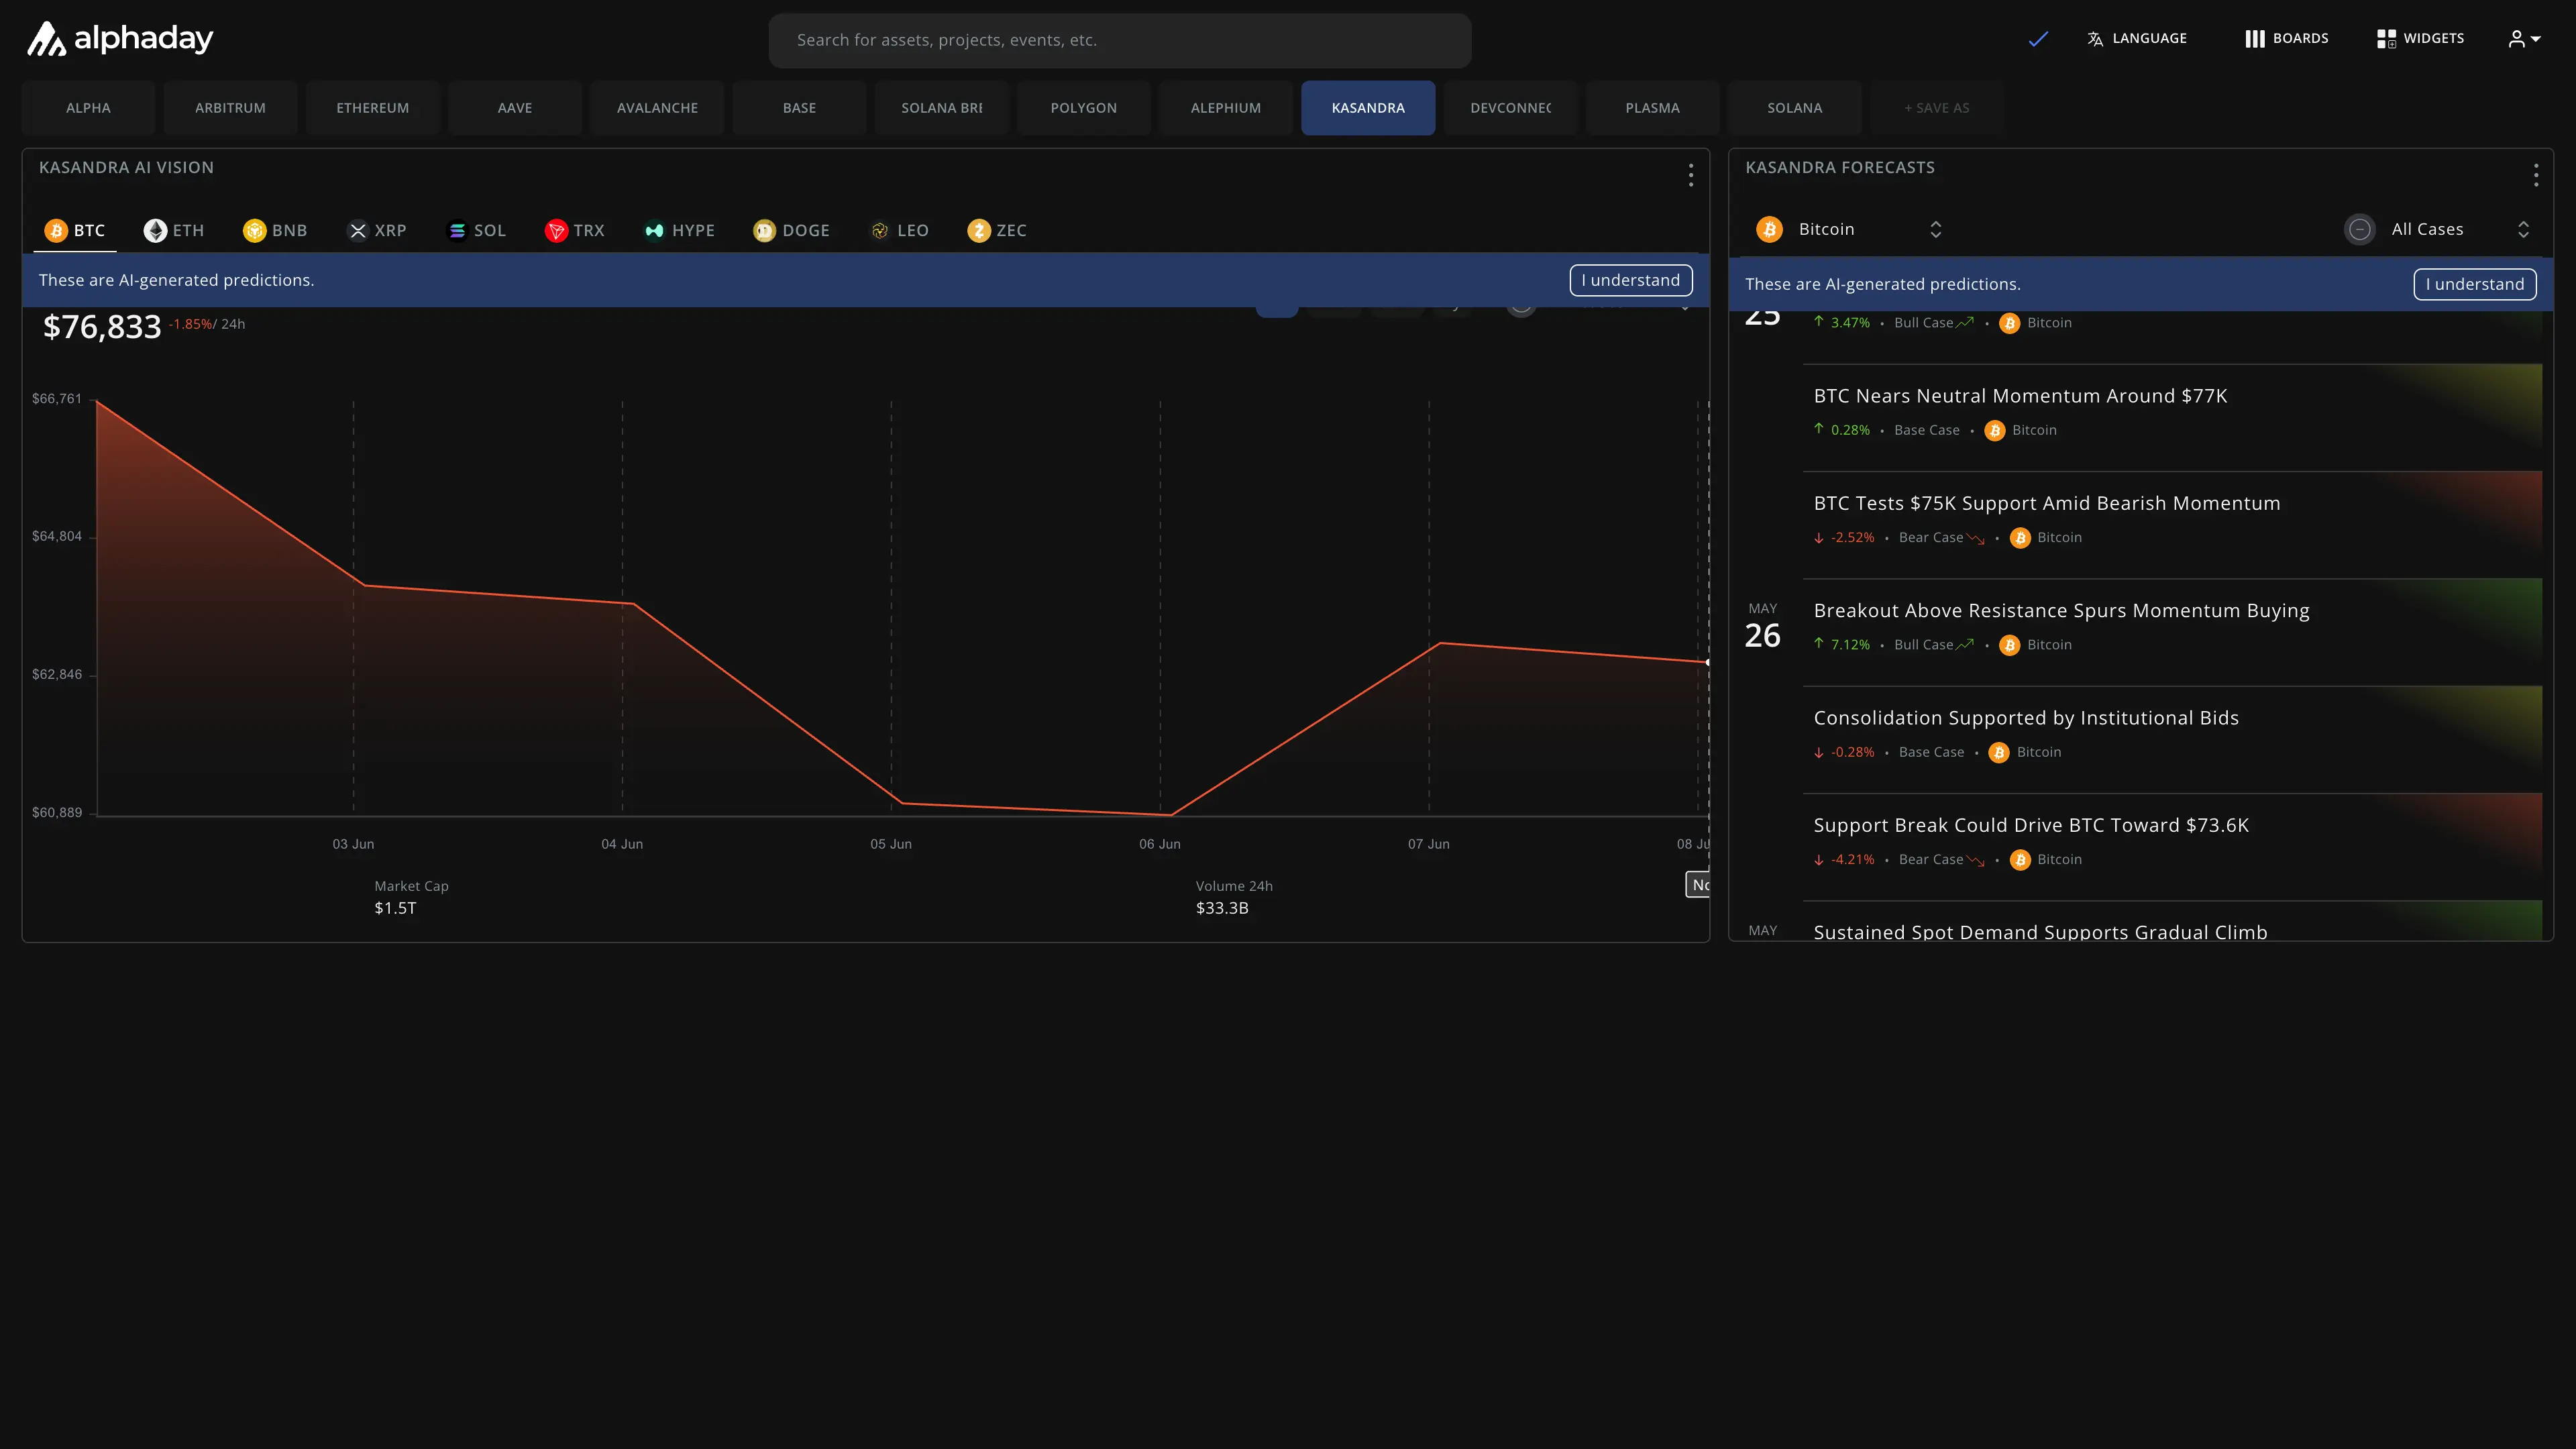The image size is (2576, 1449).
Task: Switch to the ETHEREUM board tab
Action: pyautogui.click(x=372, y=108)
